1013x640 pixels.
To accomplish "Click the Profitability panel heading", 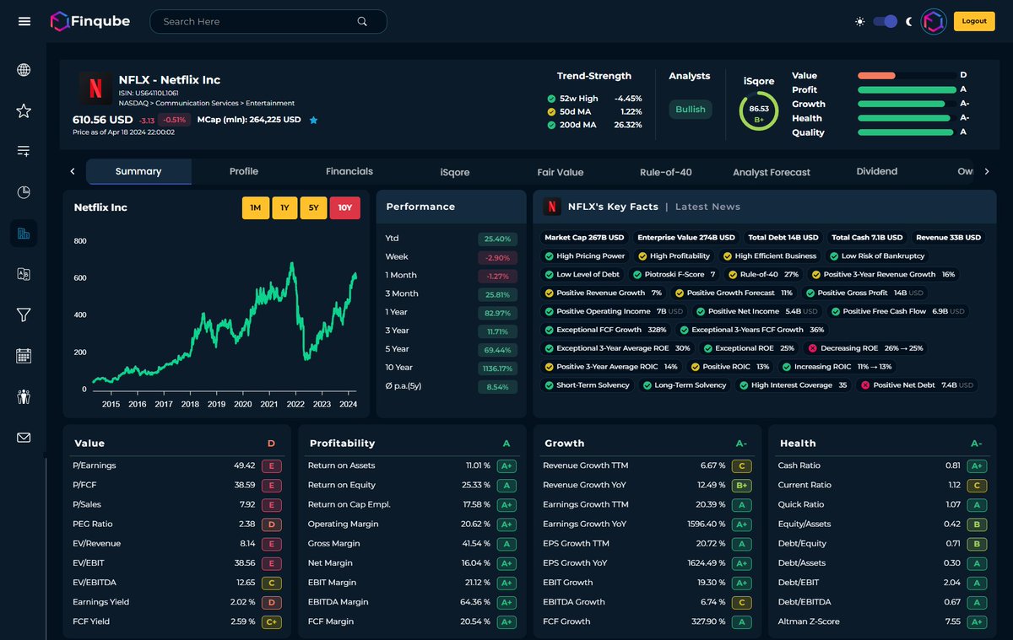I will pos(342,443).
